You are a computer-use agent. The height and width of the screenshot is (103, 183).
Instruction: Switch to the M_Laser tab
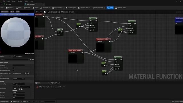tap(9, 4)
